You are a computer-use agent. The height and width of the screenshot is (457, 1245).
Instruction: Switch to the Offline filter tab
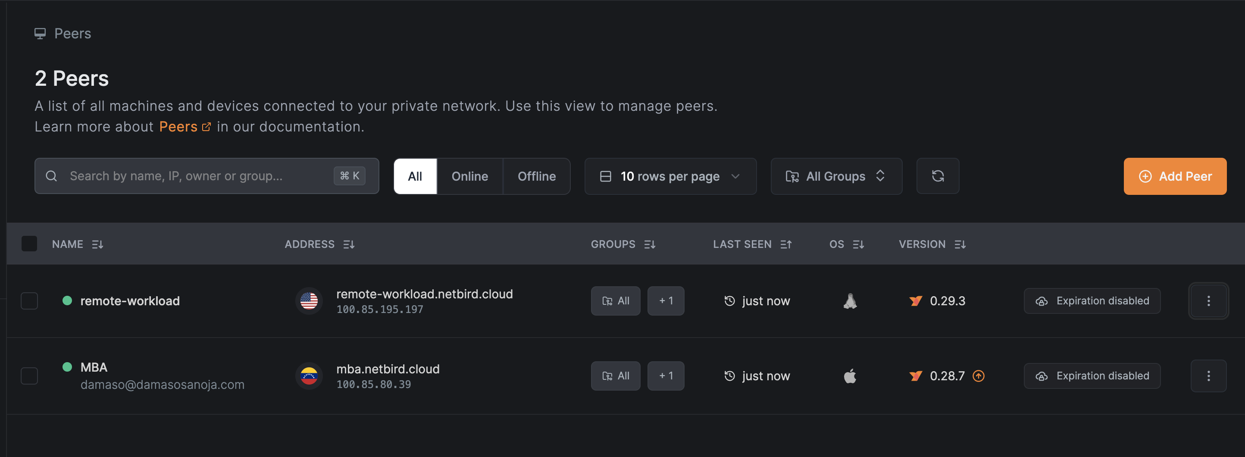[536, 176]
